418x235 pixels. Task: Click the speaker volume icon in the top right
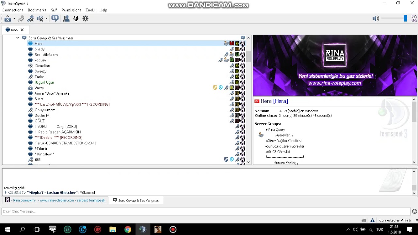[376, 19]
